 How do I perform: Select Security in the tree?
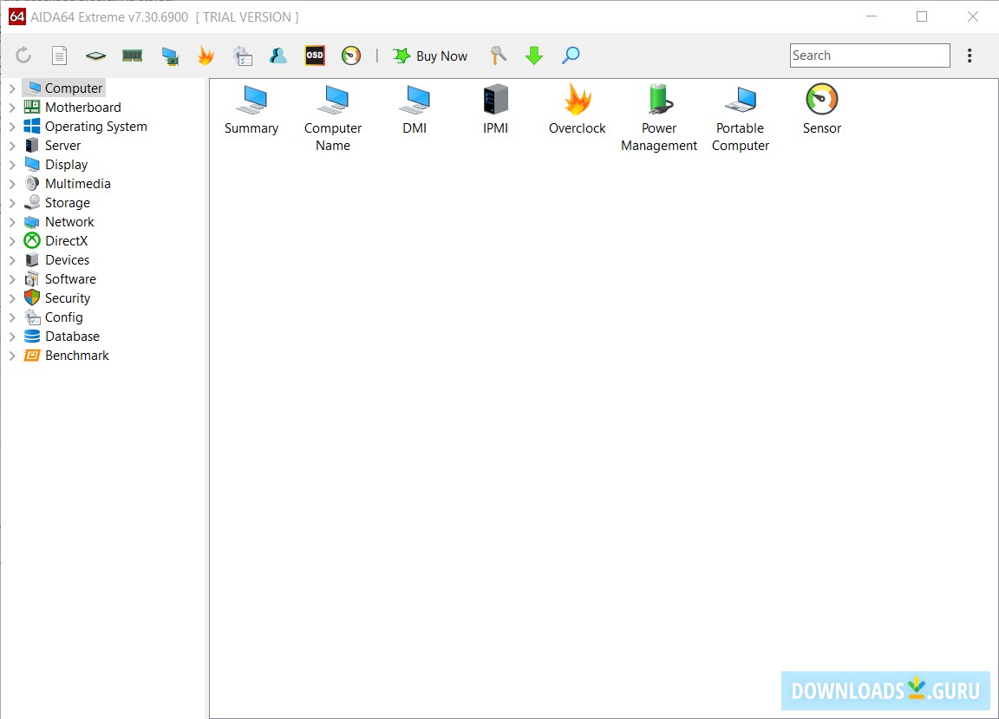(56, 298)
